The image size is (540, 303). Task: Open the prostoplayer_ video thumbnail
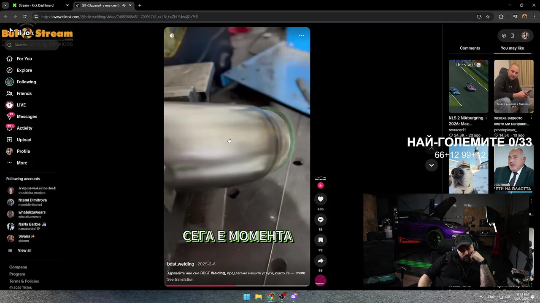point(513,86)
